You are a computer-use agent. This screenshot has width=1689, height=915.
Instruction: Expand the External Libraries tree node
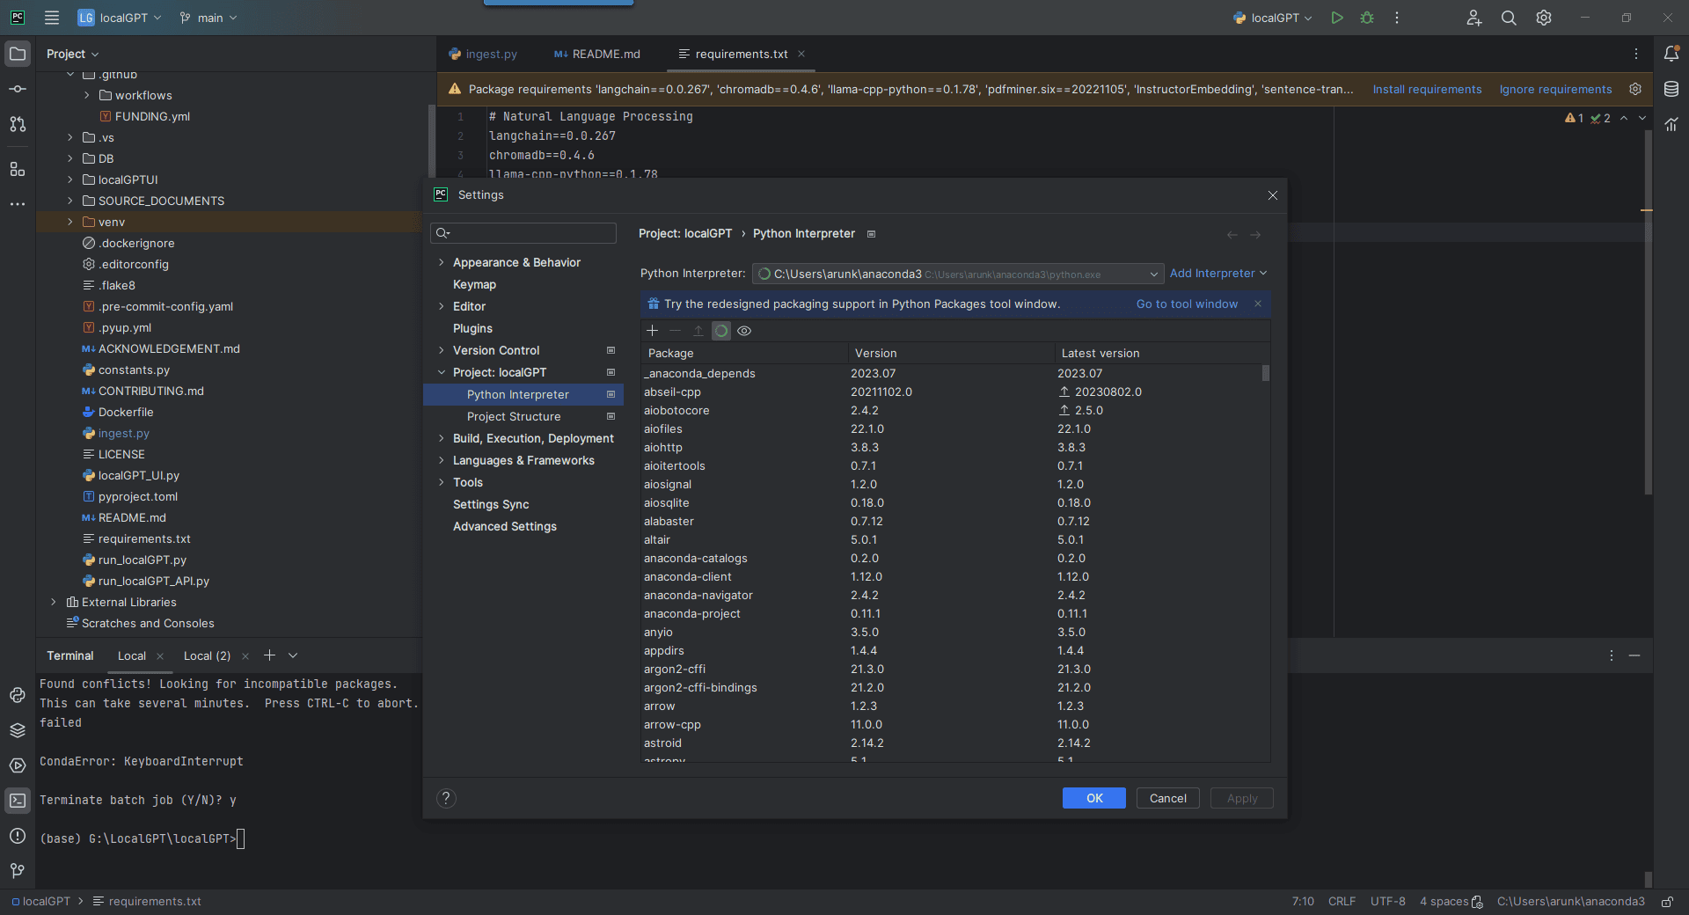coord(54,602)
